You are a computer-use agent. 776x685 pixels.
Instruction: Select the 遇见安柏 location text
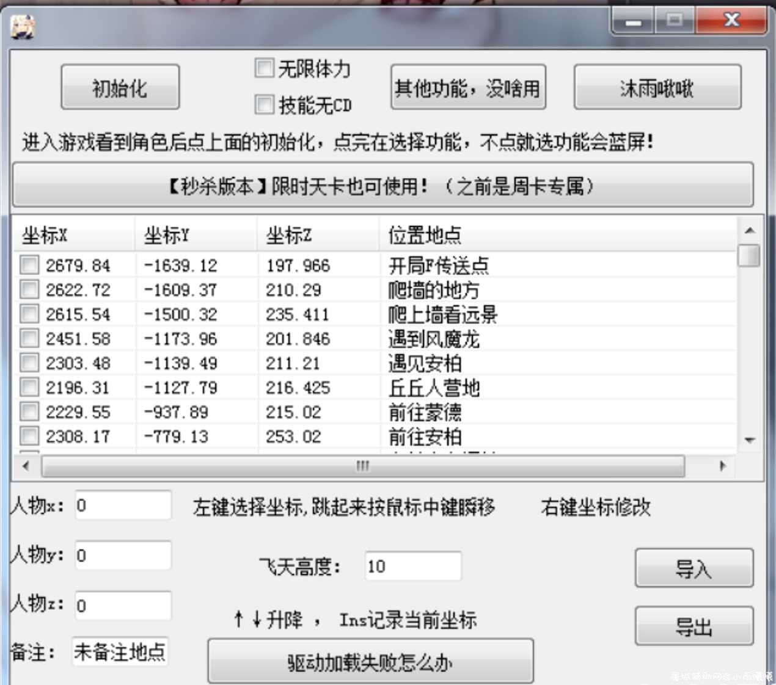pyautogui.click(x=425, y=363)
